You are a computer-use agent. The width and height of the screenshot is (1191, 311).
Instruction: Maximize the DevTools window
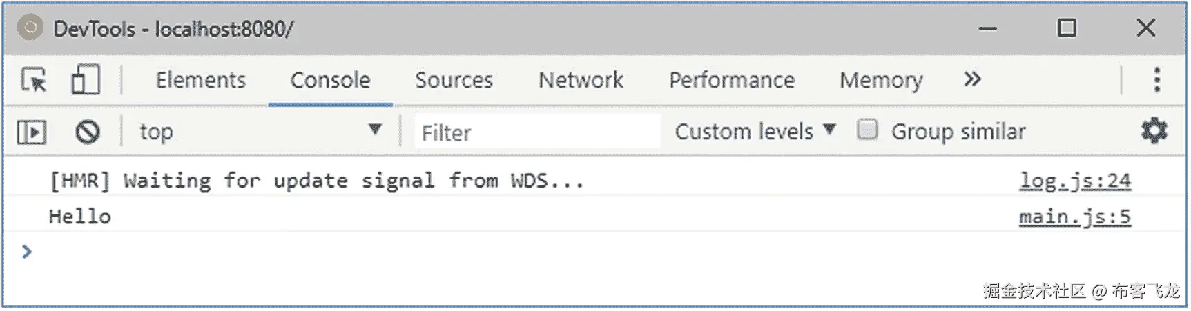[1067, 28]
